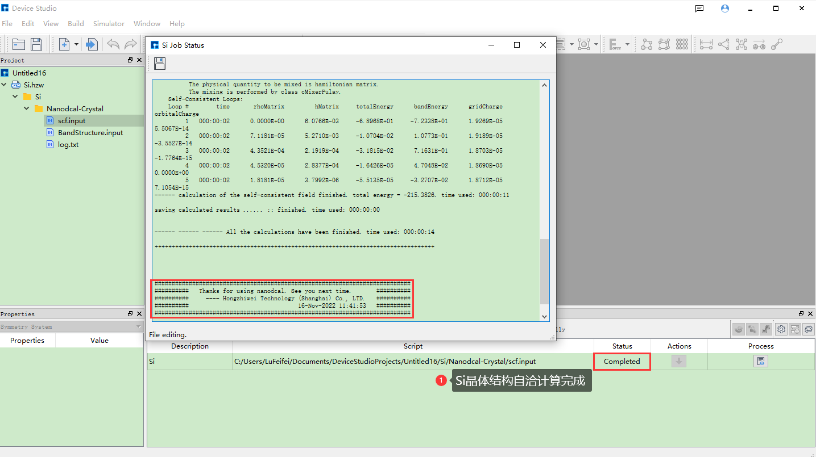Click the refresh jobs icon
This screenshot has width=816, height=457.
(x=808, y=329)
